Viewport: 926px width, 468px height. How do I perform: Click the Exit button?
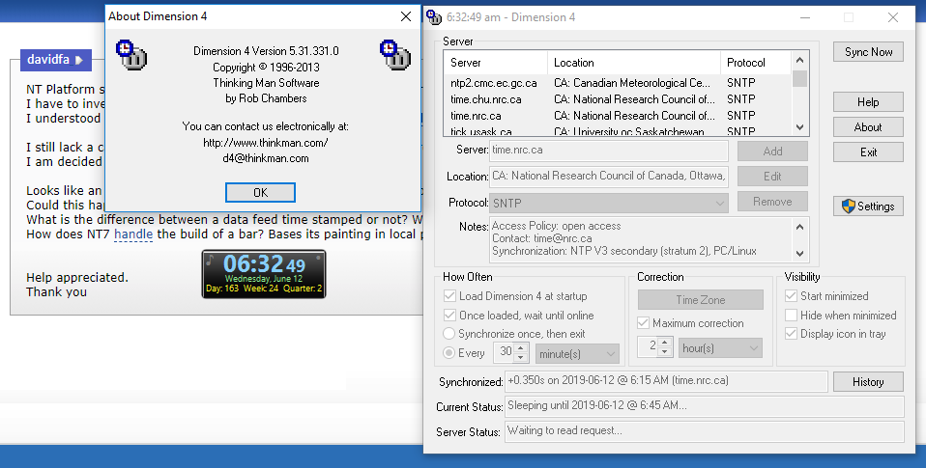pos(868,152)
